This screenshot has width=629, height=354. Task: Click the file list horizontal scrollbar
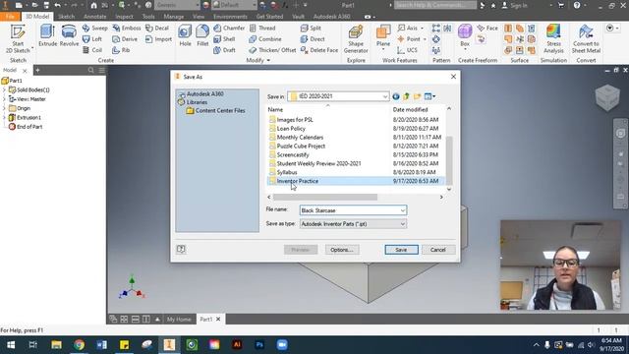(325, 197)
